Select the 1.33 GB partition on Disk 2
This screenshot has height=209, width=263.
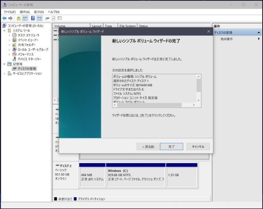tap(182, 175)
